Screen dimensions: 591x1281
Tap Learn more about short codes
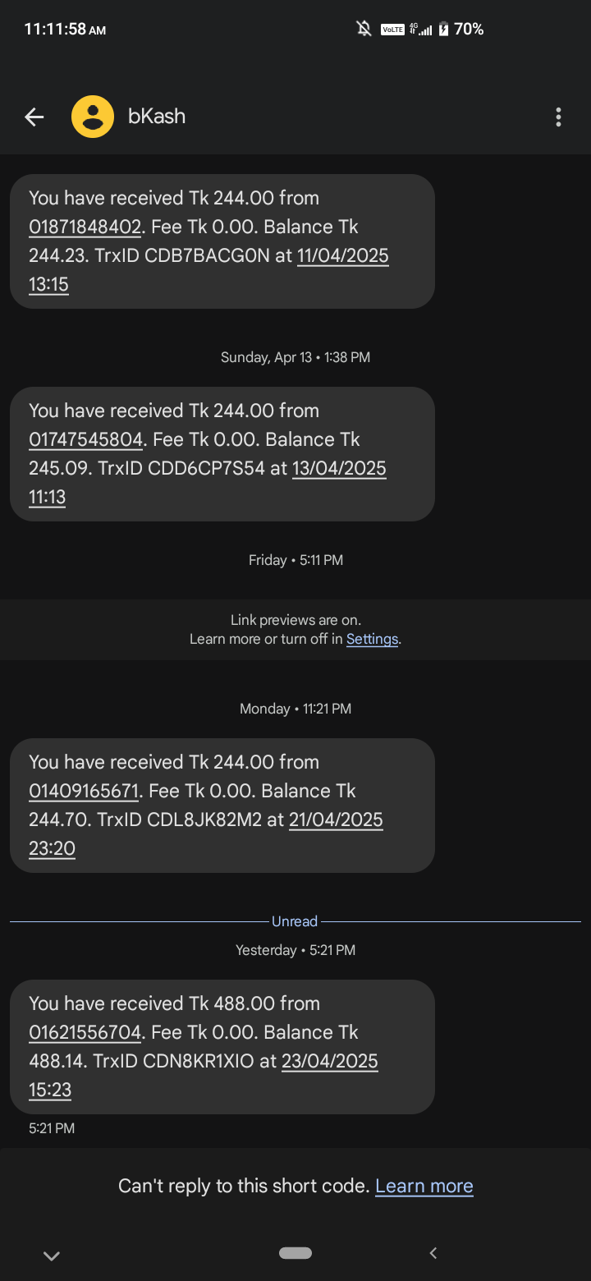click(424, 1186)
